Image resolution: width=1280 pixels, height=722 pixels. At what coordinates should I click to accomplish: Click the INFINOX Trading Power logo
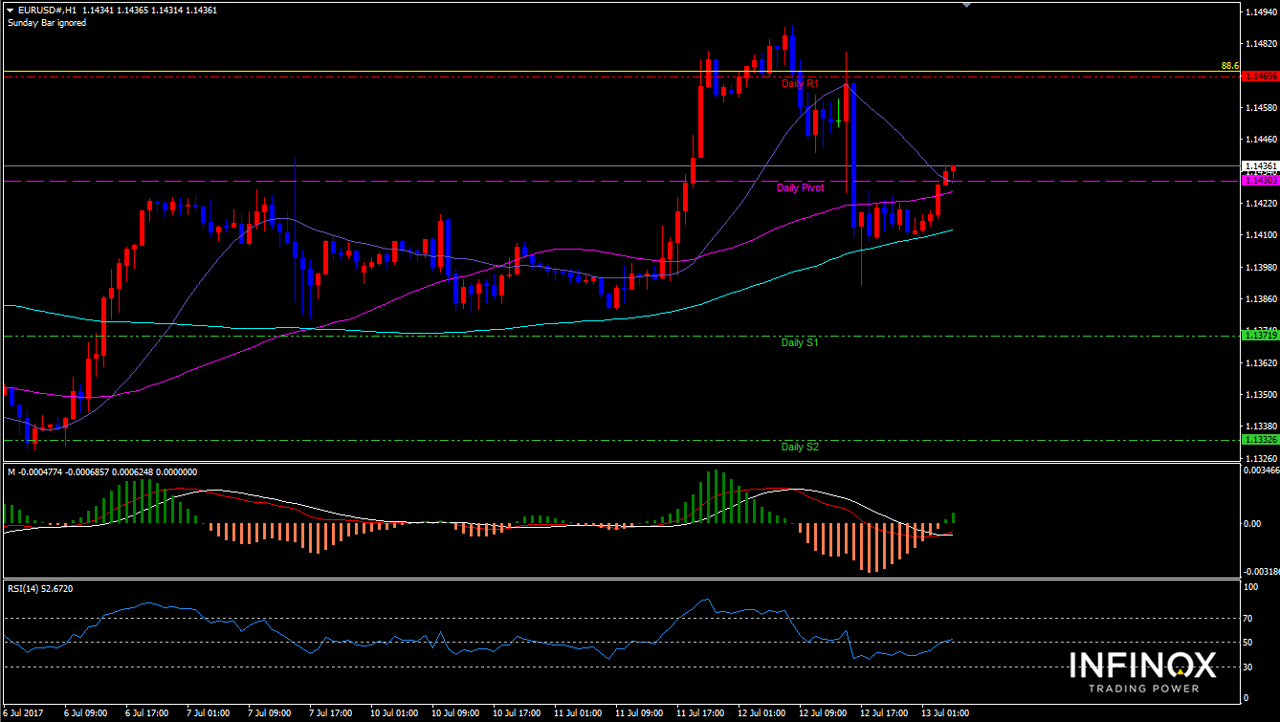pyautogui.click(x=1141, y=670)
